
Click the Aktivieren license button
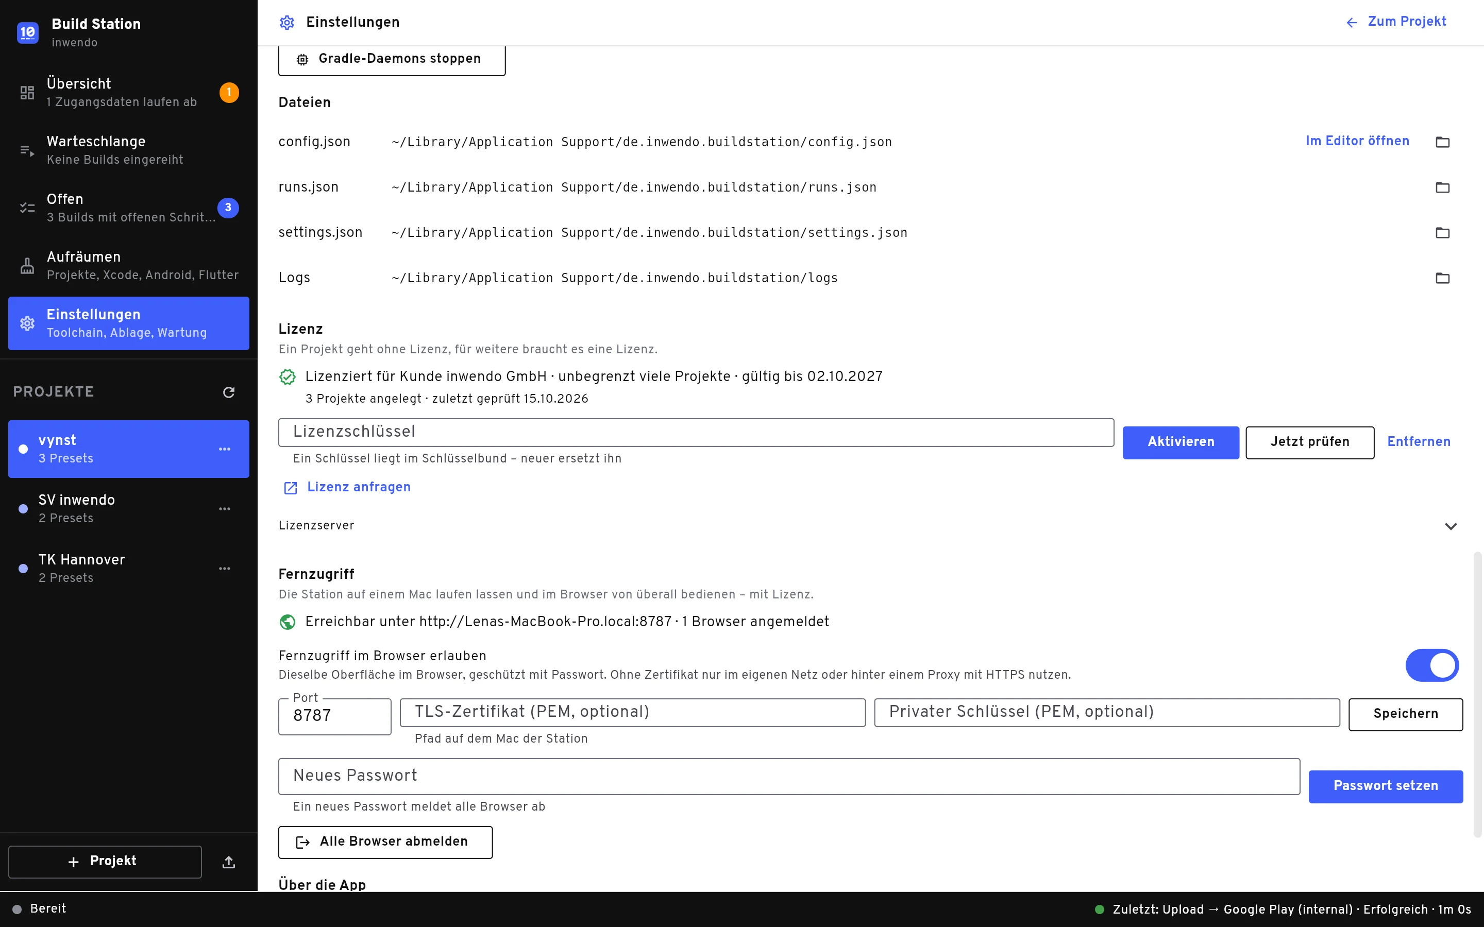[1181, 442]
